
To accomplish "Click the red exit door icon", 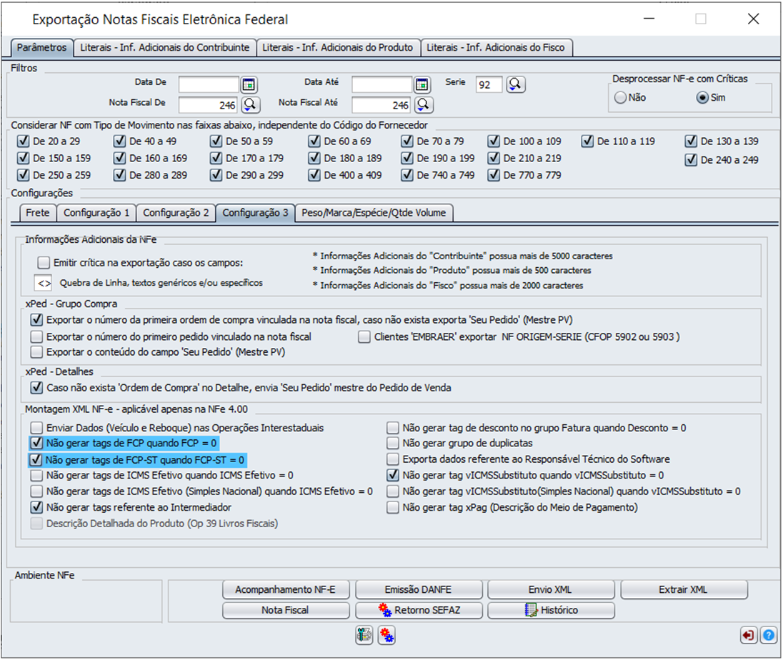I will point(748,635).
